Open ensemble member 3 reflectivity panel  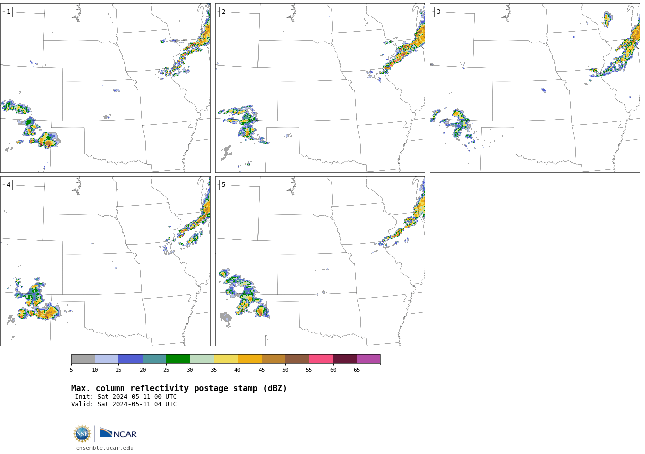[x=535, y=88]
